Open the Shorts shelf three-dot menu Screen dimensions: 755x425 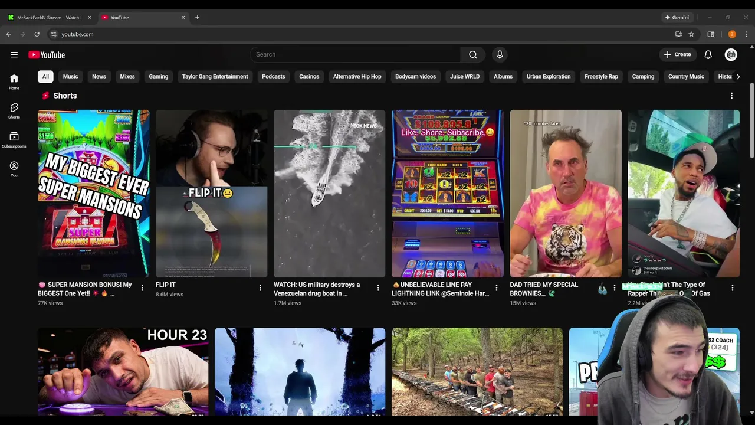tap(732, 96)
